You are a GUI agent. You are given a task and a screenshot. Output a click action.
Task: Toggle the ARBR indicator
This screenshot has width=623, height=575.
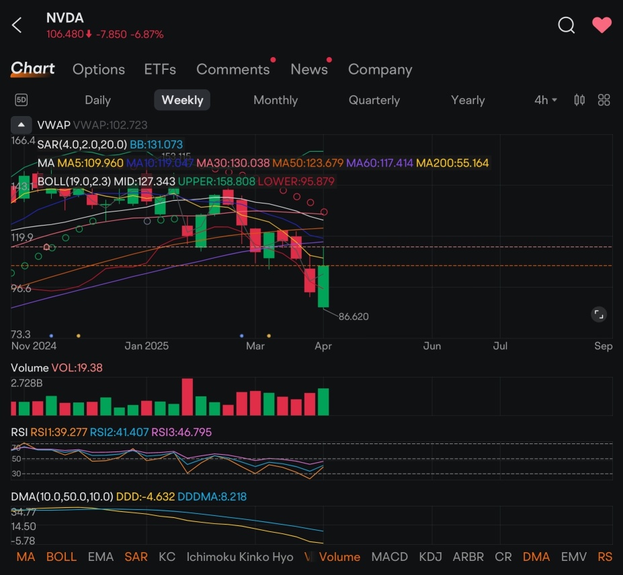[x=468, y=557]
